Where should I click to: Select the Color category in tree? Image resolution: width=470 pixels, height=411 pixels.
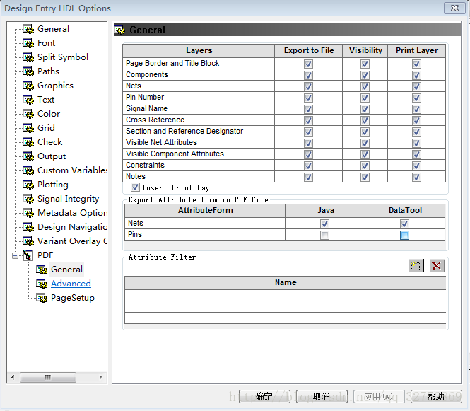click(x=49, y=114)
